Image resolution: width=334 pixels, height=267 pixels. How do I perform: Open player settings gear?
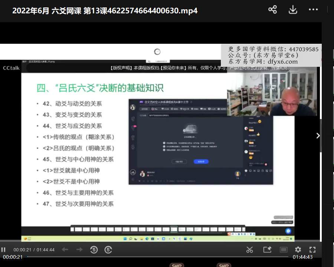tap(298, 250)
